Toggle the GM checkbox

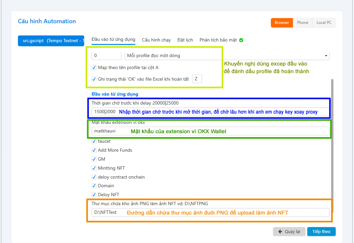coord(94,159)
